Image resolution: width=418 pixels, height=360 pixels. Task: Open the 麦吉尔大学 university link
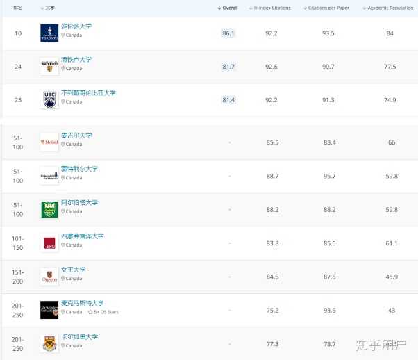point(76,136)
